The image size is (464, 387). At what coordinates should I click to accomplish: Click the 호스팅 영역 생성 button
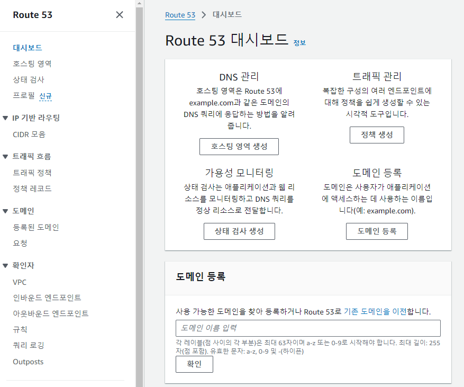tap(239, 147)
